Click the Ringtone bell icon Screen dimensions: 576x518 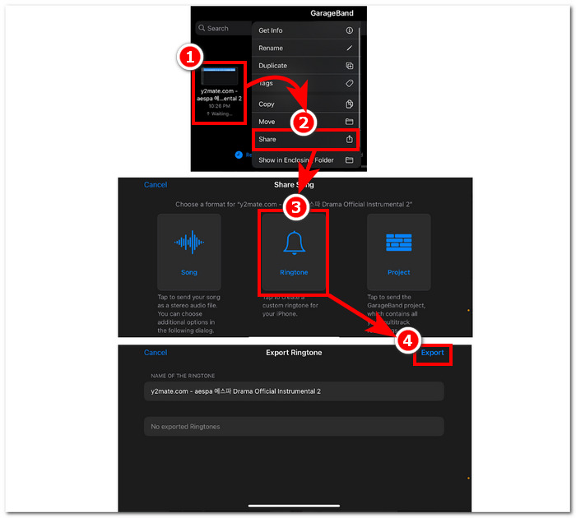click(294, 243)
